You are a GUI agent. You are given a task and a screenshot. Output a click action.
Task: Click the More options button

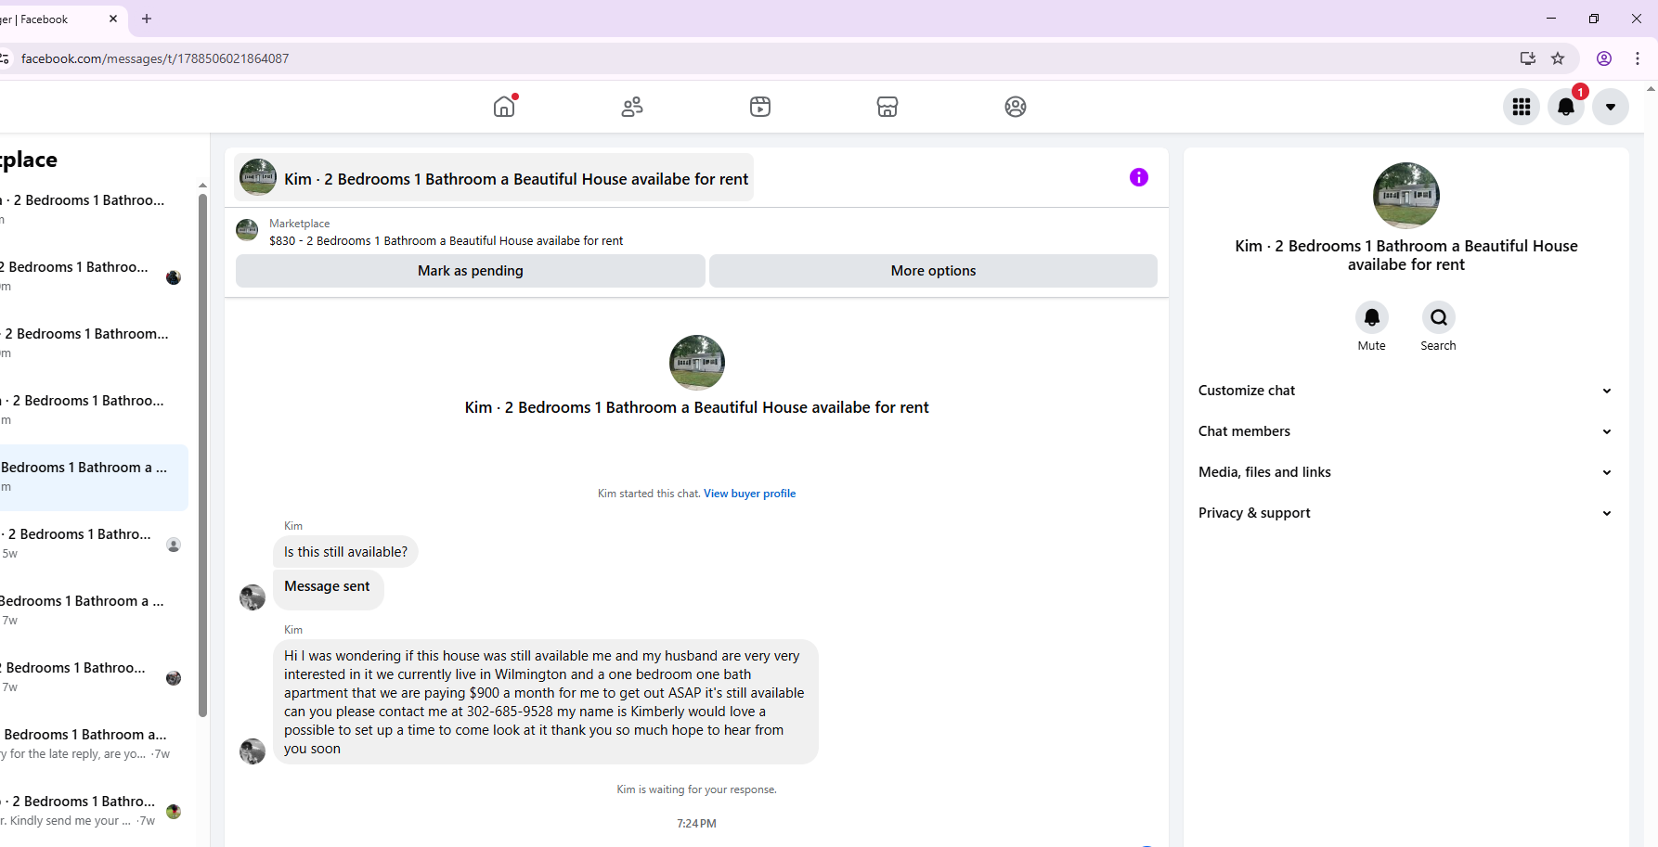pyautogui.click(x=933, y=271)
